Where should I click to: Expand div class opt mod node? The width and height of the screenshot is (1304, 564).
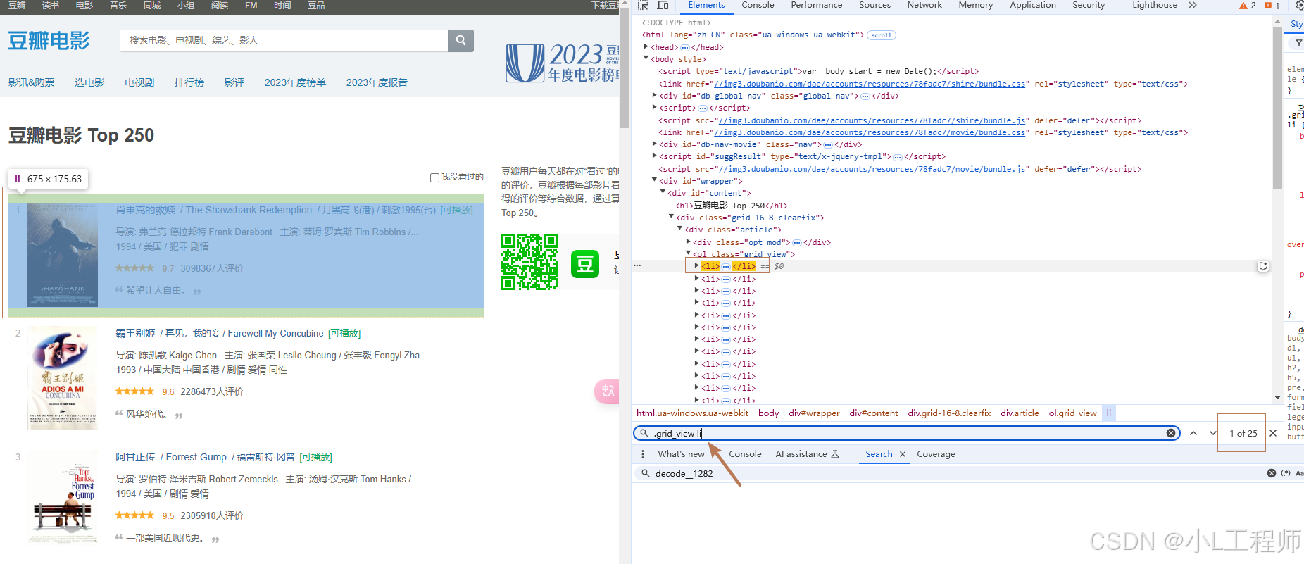[689, 242]
